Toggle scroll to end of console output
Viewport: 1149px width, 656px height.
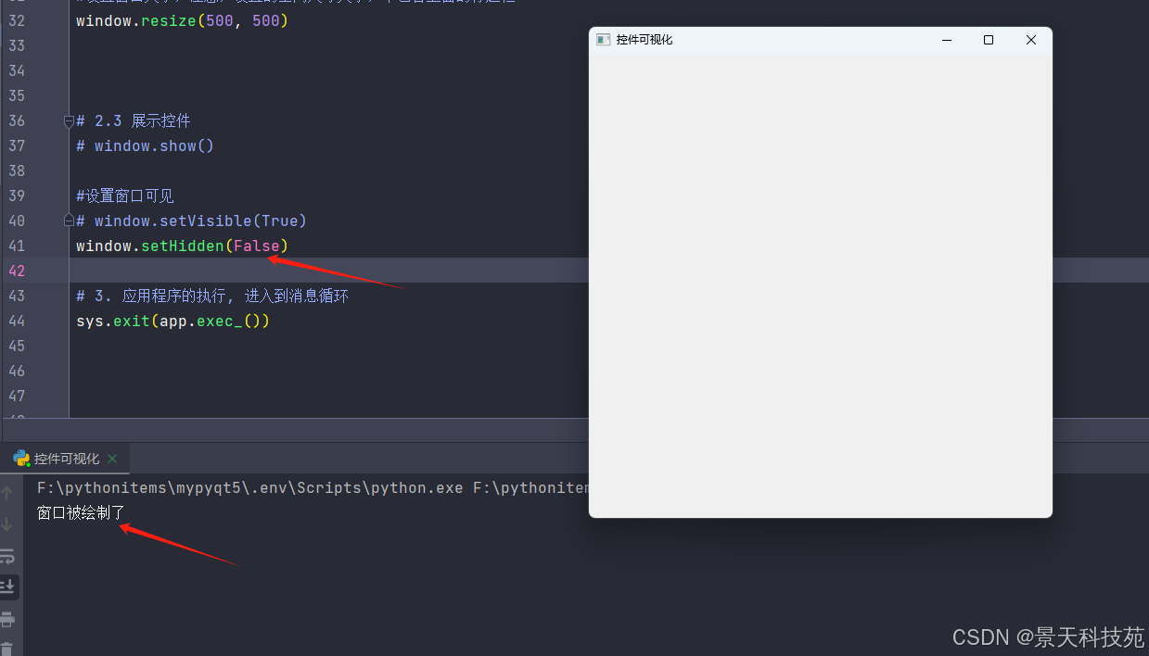[7, 587]
